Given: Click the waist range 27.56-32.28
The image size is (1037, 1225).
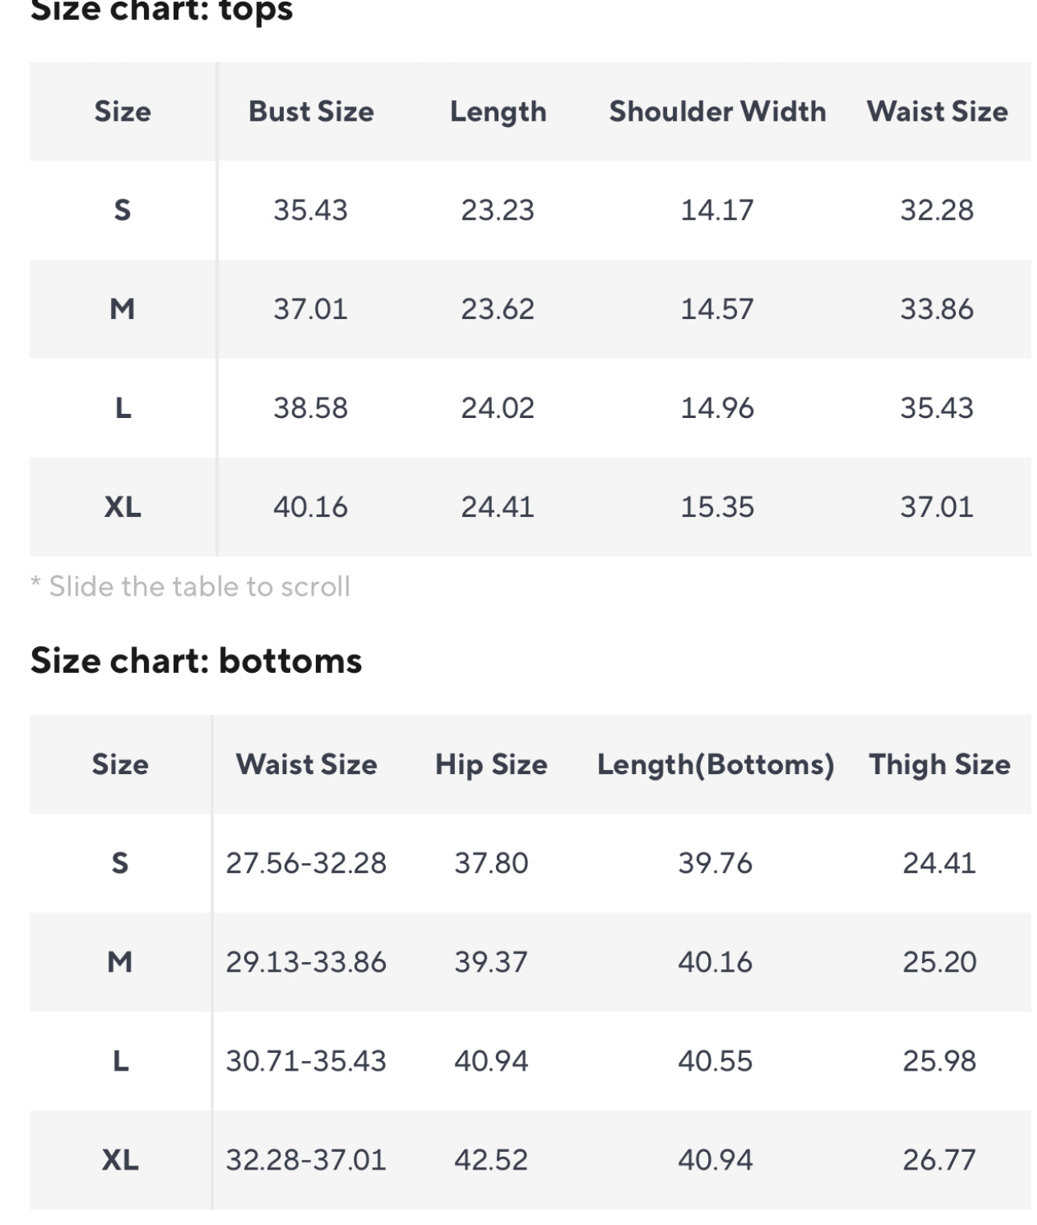Looking at the screenshot, I should pyautogui.click(x=305, y=862).
